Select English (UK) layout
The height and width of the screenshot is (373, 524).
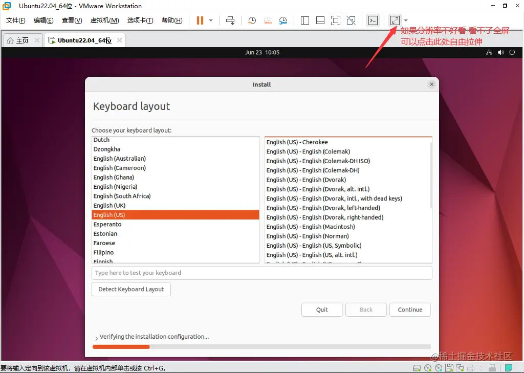(x=176, y=205)
